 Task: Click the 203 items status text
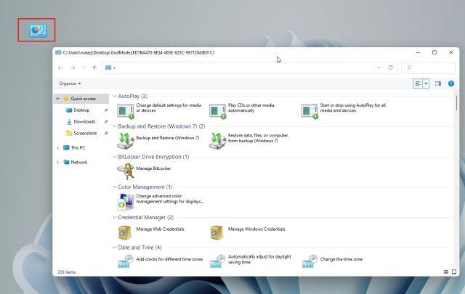coord(66,272)
